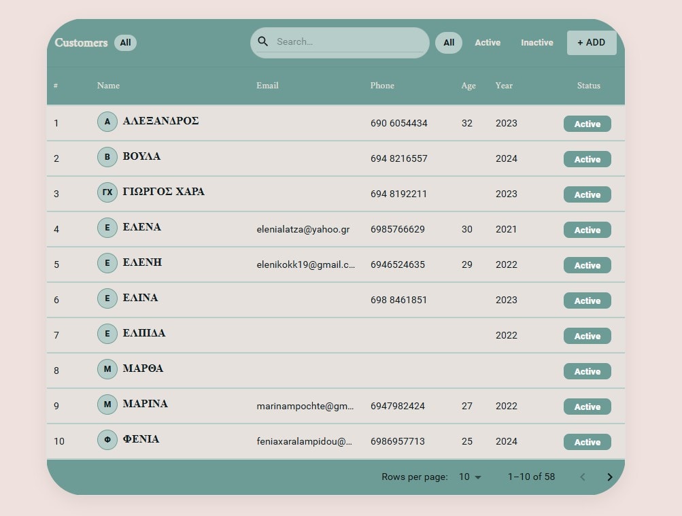The image size is (682, 516).
Task: Select the Inactive filter tab
Action: [536, 43]
